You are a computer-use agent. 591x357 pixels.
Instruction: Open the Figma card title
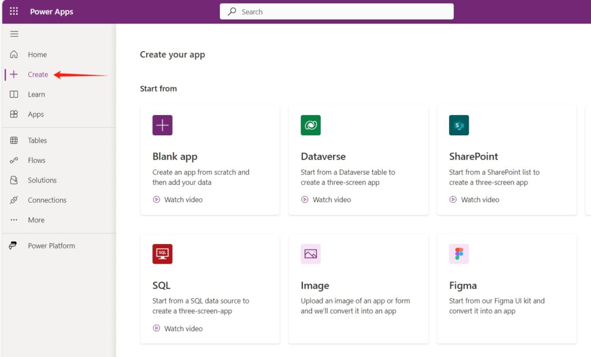[x=463, y=286]
